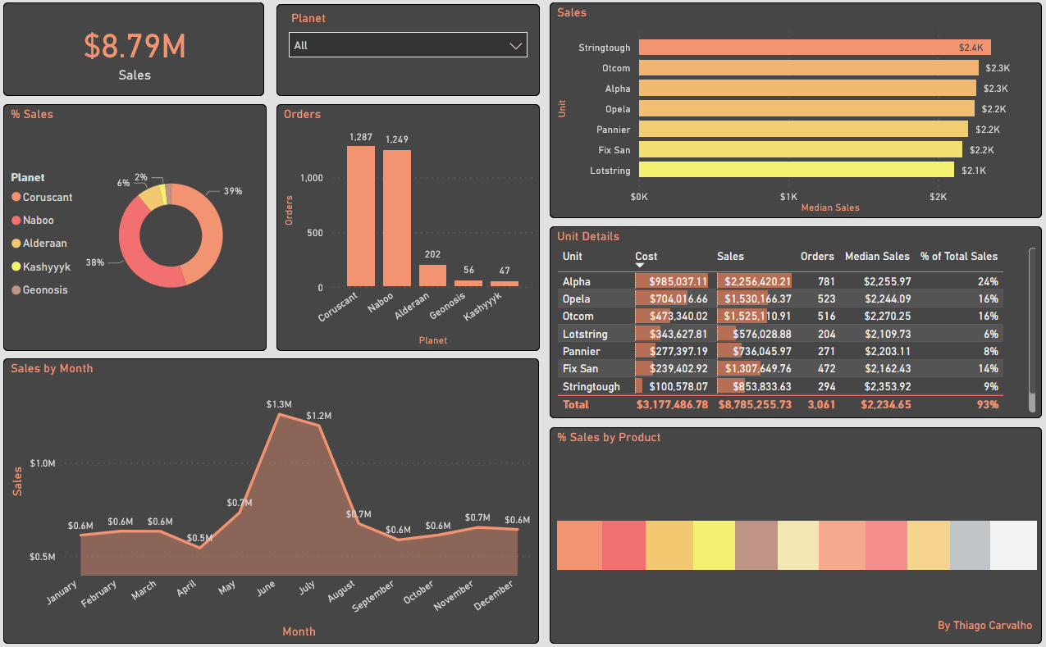Image resolution: width=1046 pixels, height=647 pixels.
Task: Click the Coruscant legend color dot
Action: 16,198
